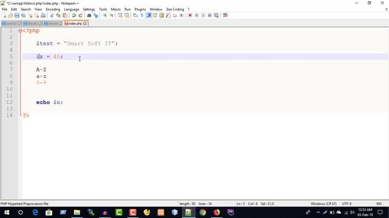
Task: Click the Zoom In toolbar icon
Action: [x=105, y=15]
